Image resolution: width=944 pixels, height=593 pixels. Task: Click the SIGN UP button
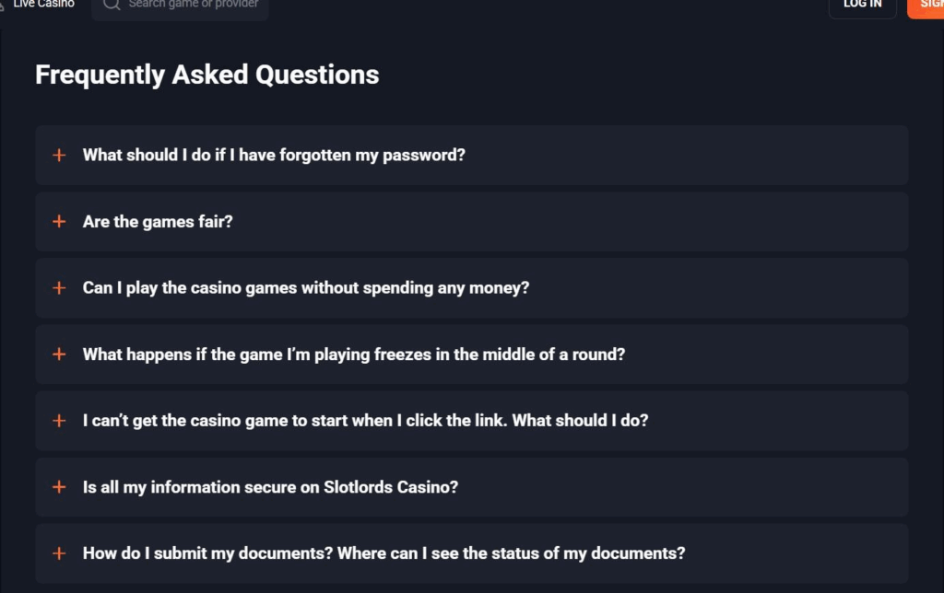(931, 7)
